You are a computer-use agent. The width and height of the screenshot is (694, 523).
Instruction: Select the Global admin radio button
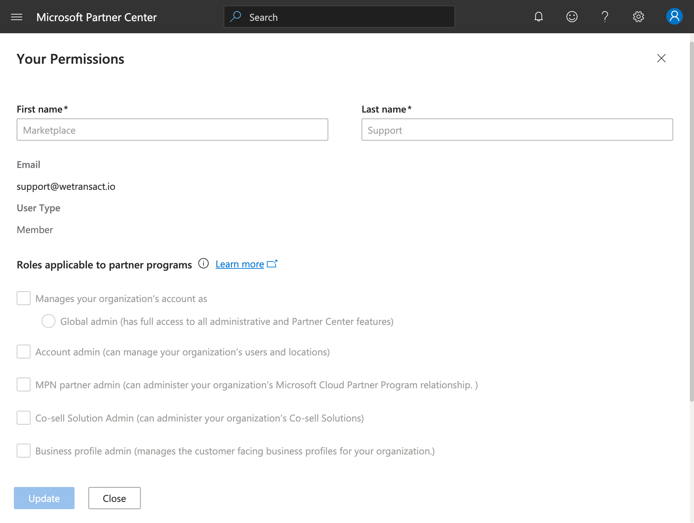(49, 321)
